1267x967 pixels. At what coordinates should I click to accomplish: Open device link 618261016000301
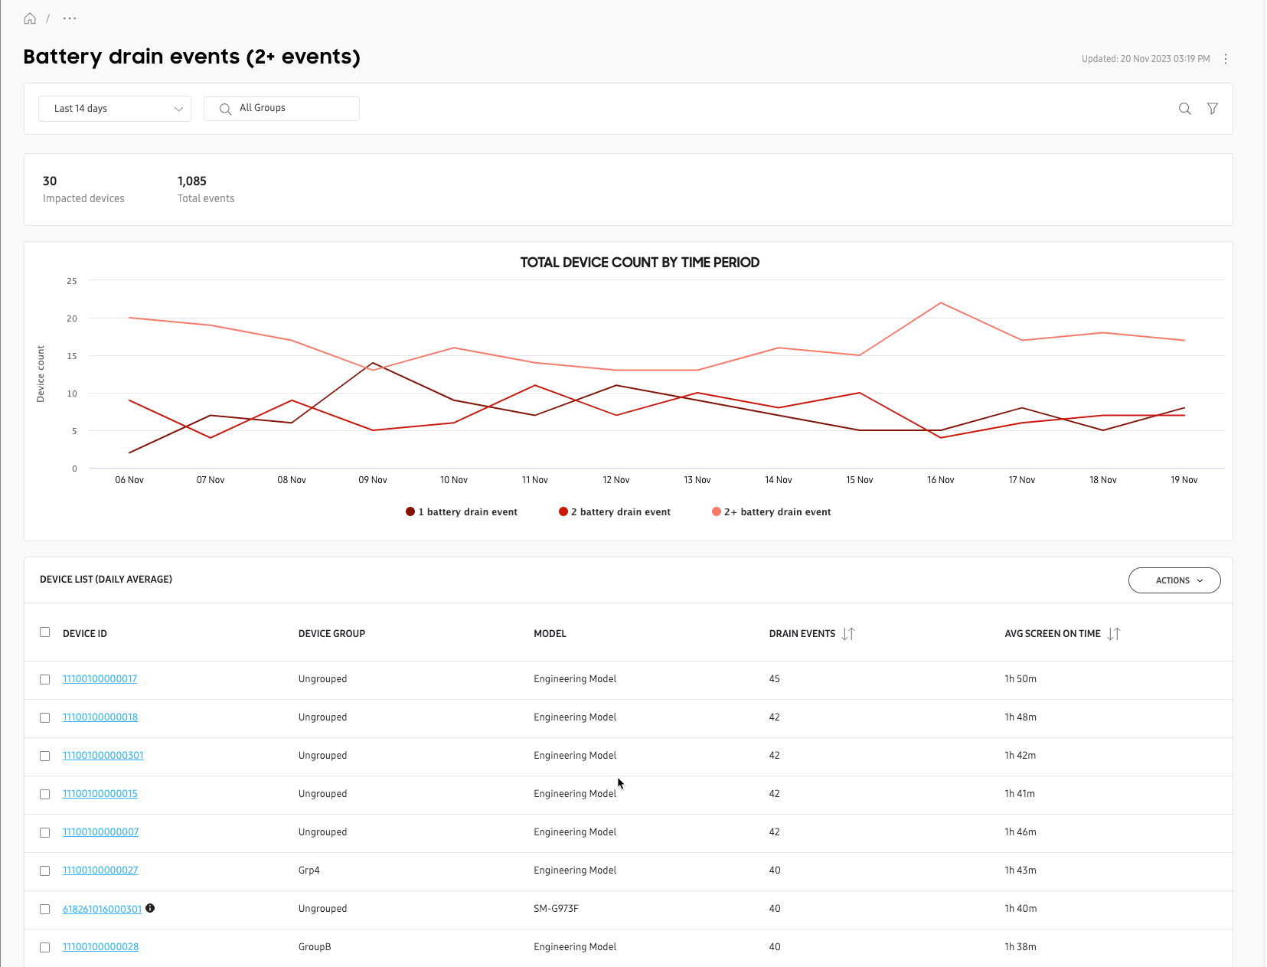pyautogui.click(x=102, y=909)
